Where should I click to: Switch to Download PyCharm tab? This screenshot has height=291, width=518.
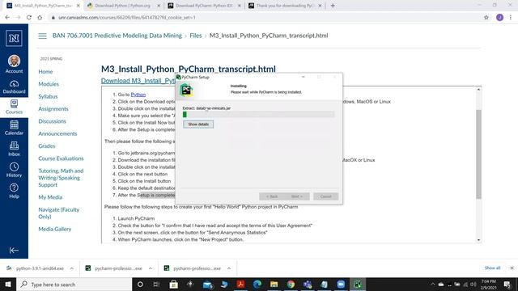[204, 6]
